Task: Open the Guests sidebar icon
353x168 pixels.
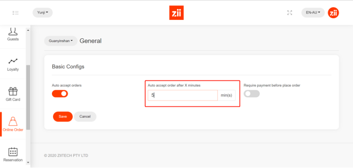Action: point(13,31)
